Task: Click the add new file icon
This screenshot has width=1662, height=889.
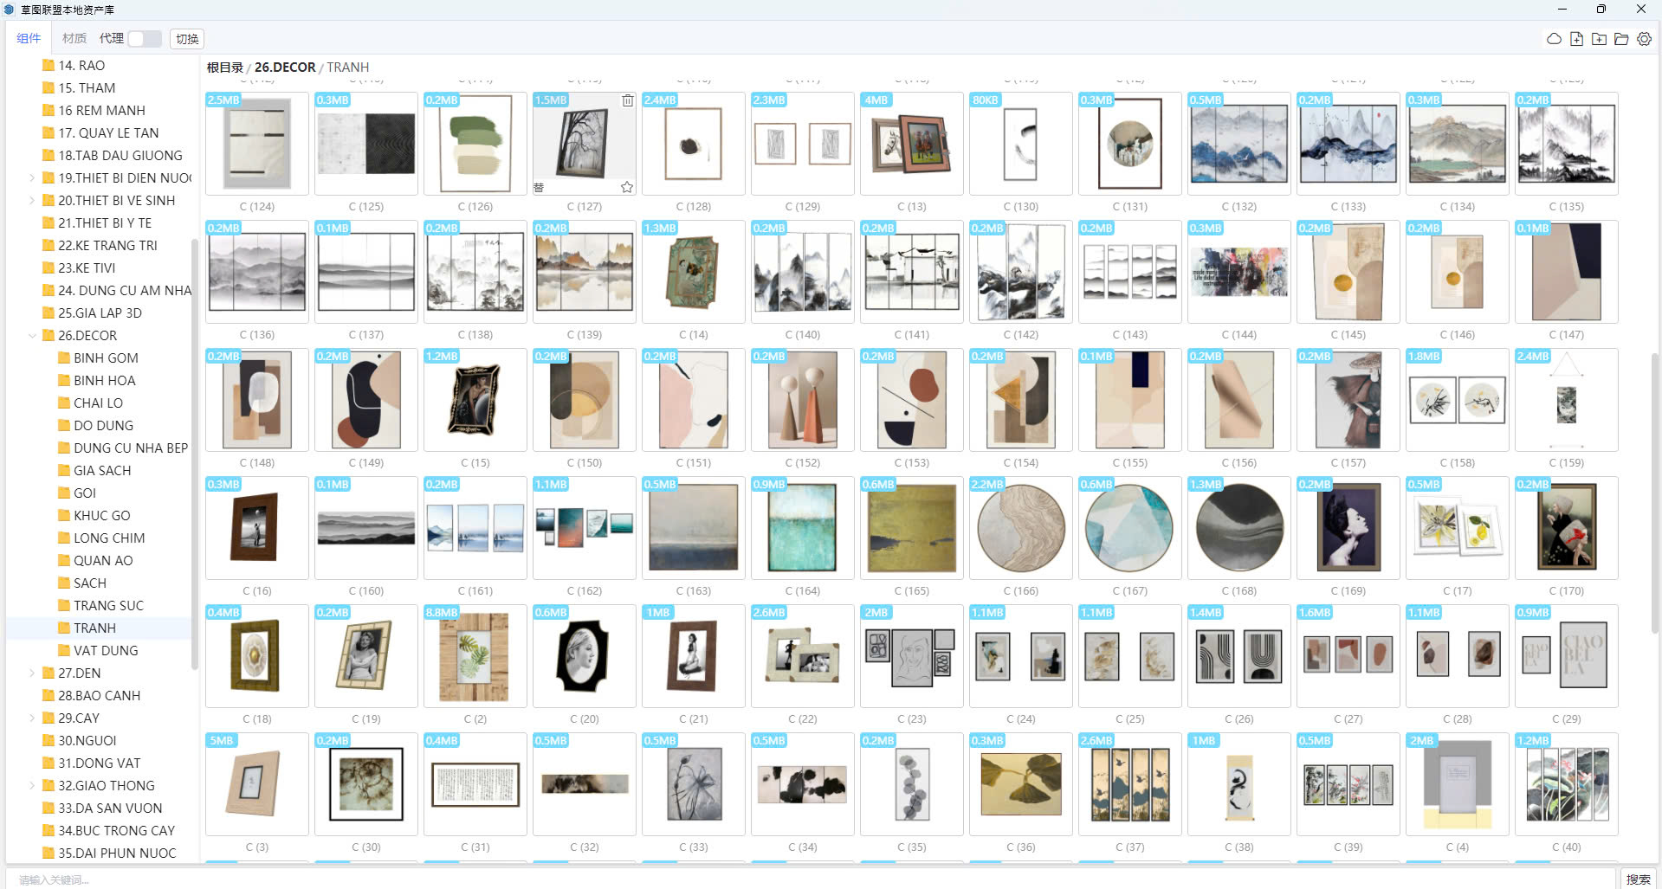Action: click(1576, 39)
